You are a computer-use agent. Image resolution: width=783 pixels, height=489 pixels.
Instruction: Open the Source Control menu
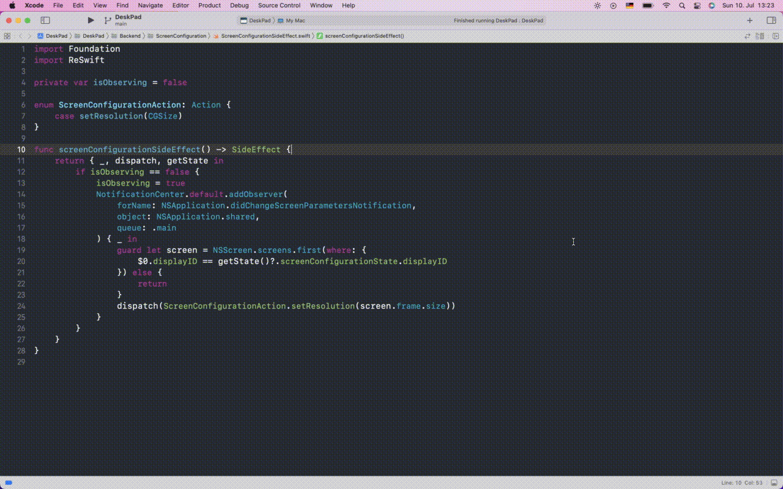279,6
